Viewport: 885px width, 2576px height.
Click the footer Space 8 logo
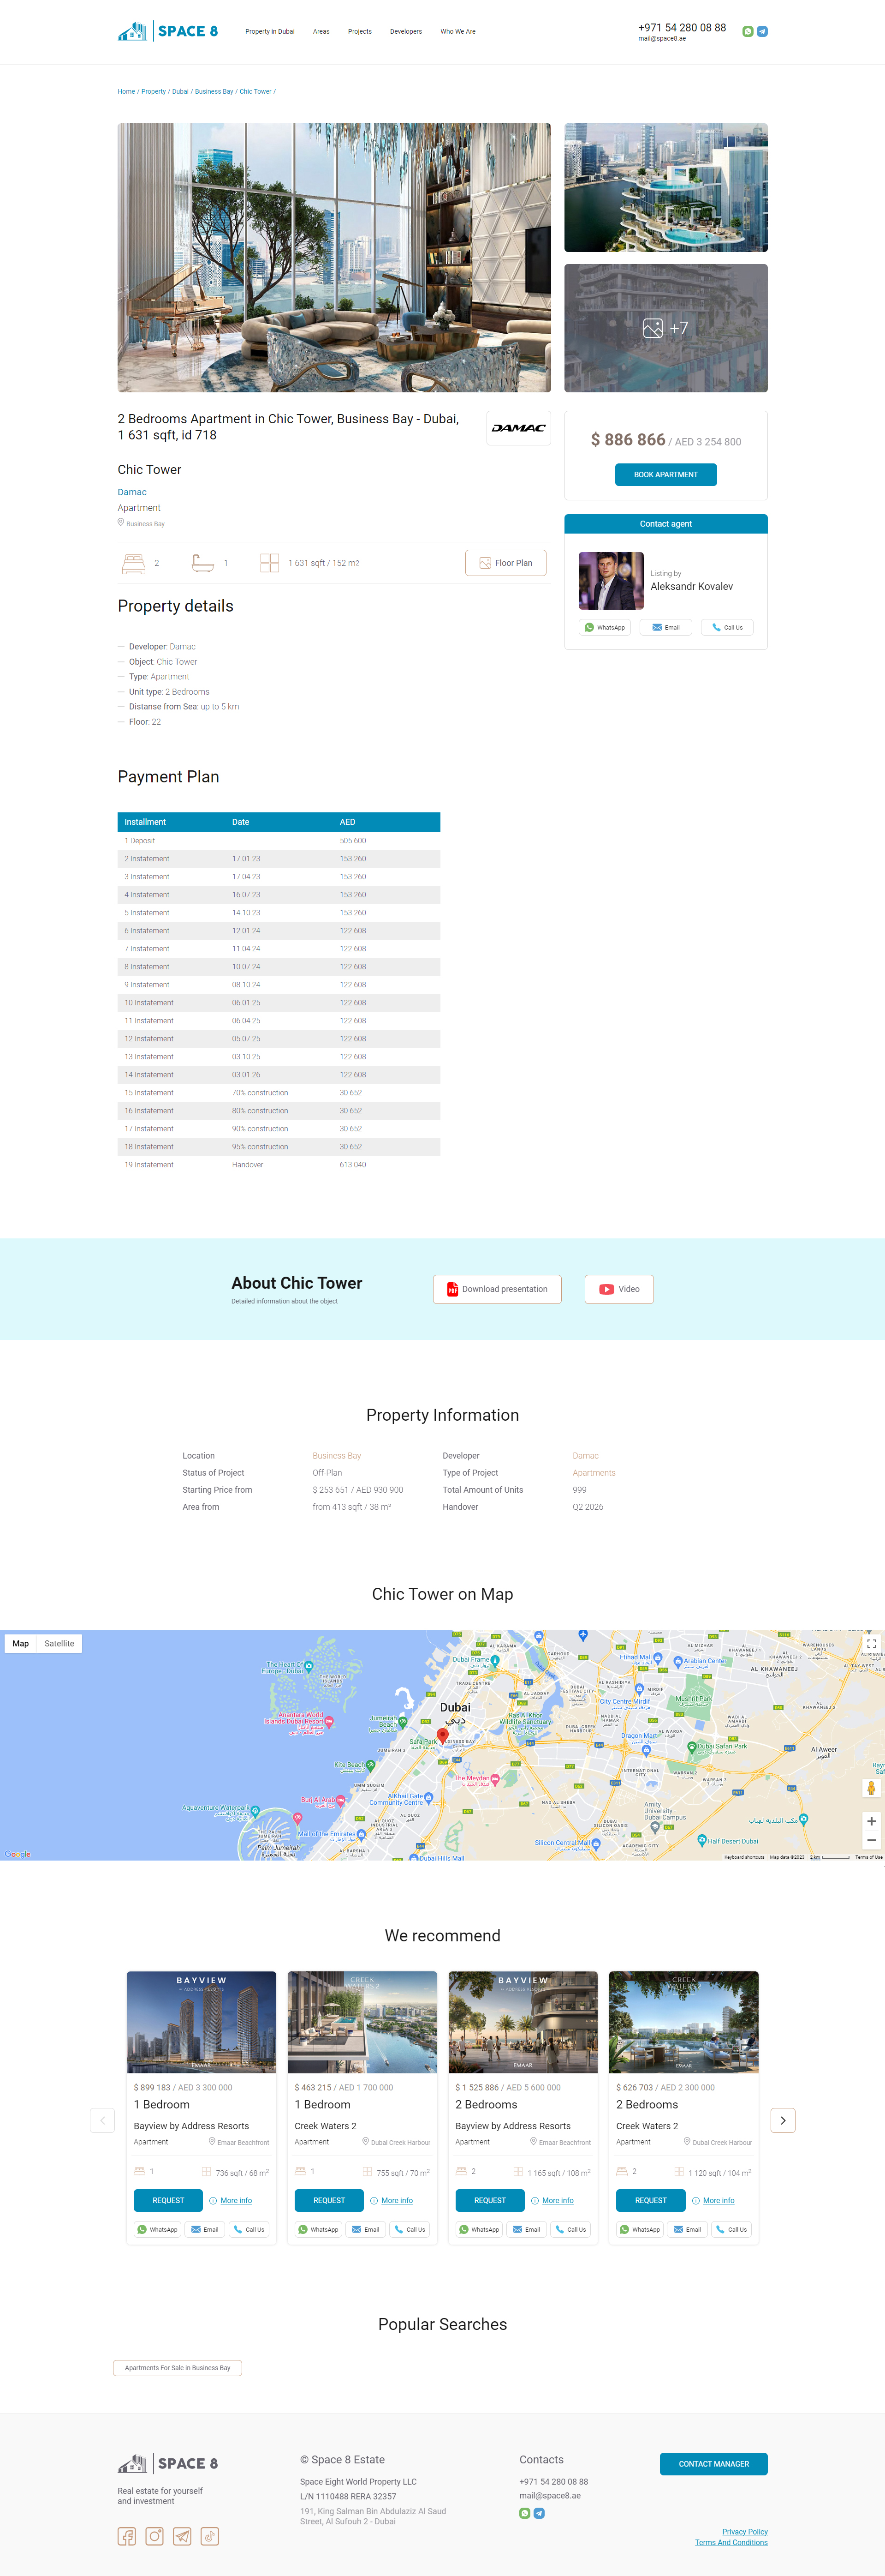(x=168, y=2463)
